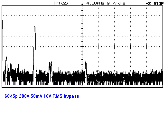Click the 4.88kHz center frequency readout
This screenshot has width=168, height=116.
point(95,3)
